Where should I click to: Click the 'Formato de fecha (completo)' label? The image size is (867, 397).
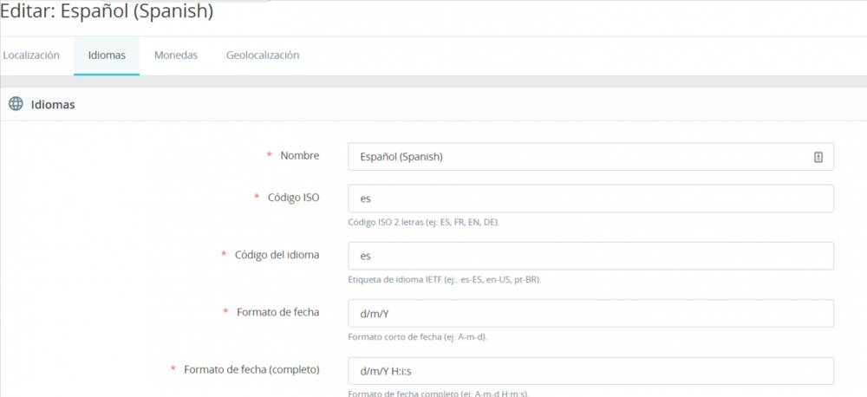click(252, 369)
